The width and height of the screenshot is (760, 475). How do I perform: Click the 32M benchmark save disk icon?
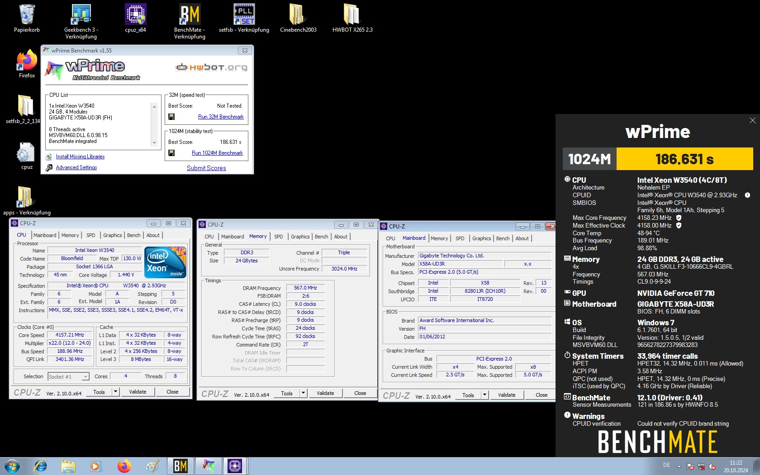click(171, 117)
